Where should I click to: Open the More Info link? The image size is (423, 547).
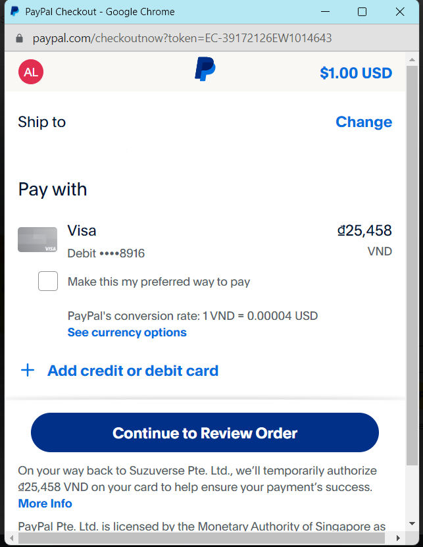pyautogui.click(x=45, y=504)
